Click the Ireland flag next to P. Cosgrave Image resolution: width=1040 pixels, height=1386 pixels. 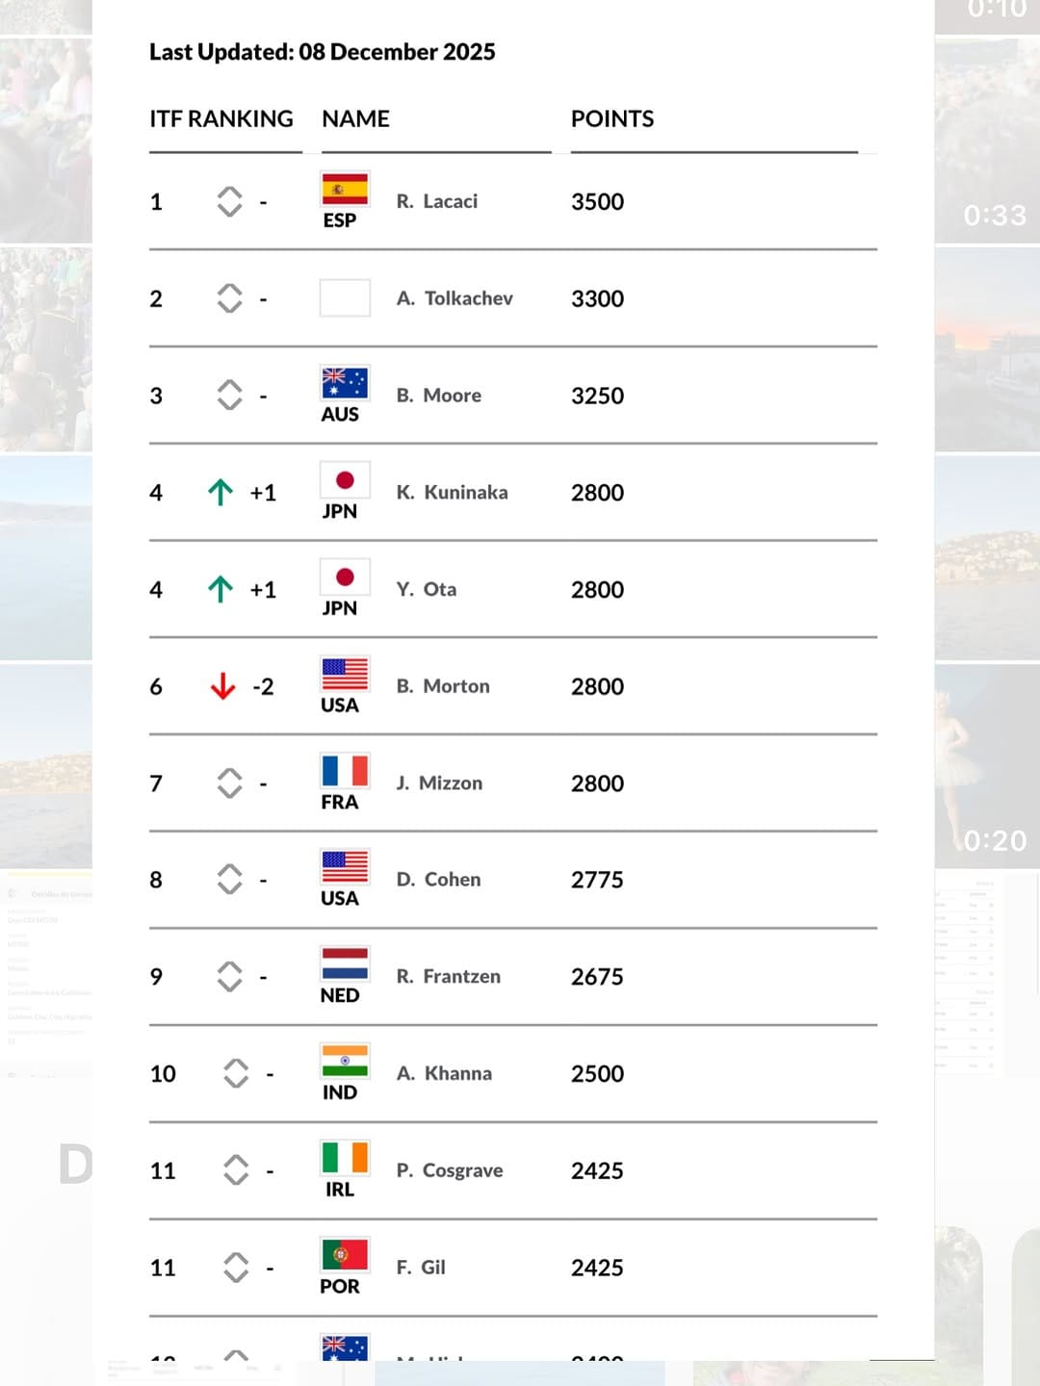345,1158
